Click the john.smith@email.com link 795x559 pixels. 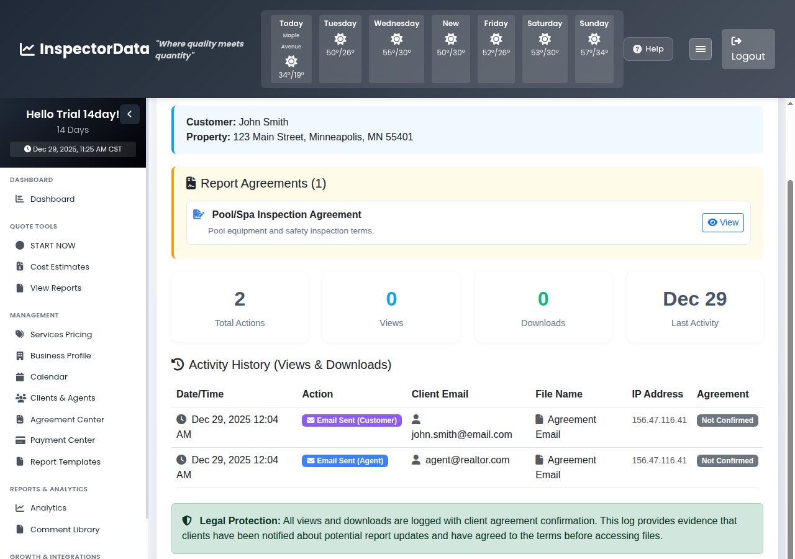pyautogui.click(x=462, y=434)
